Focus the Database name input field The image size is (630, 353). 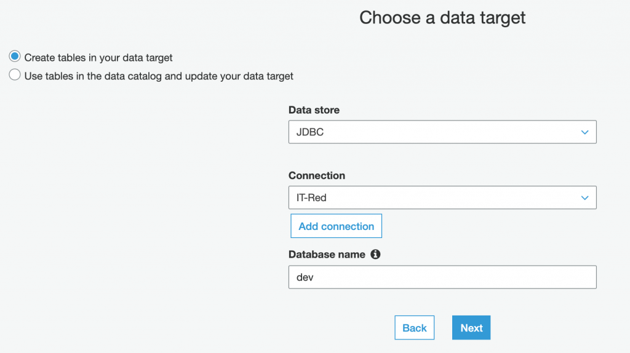pos(442,277)
